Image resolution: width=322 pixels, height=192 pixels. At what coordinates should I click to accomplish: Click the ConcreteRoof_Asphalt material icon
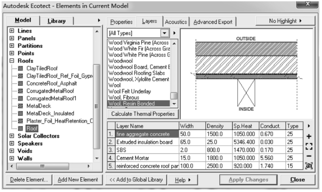coord(20,83)
